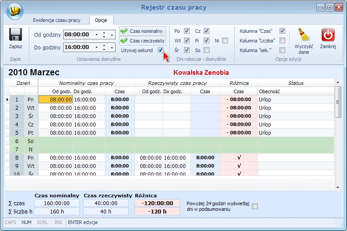Click the red Zamknij power icon

328,35
